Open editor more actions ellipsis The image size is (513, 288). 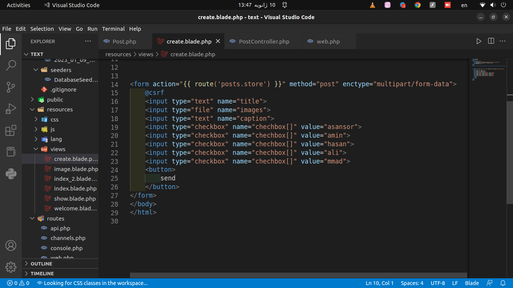(x=503, y=41)
